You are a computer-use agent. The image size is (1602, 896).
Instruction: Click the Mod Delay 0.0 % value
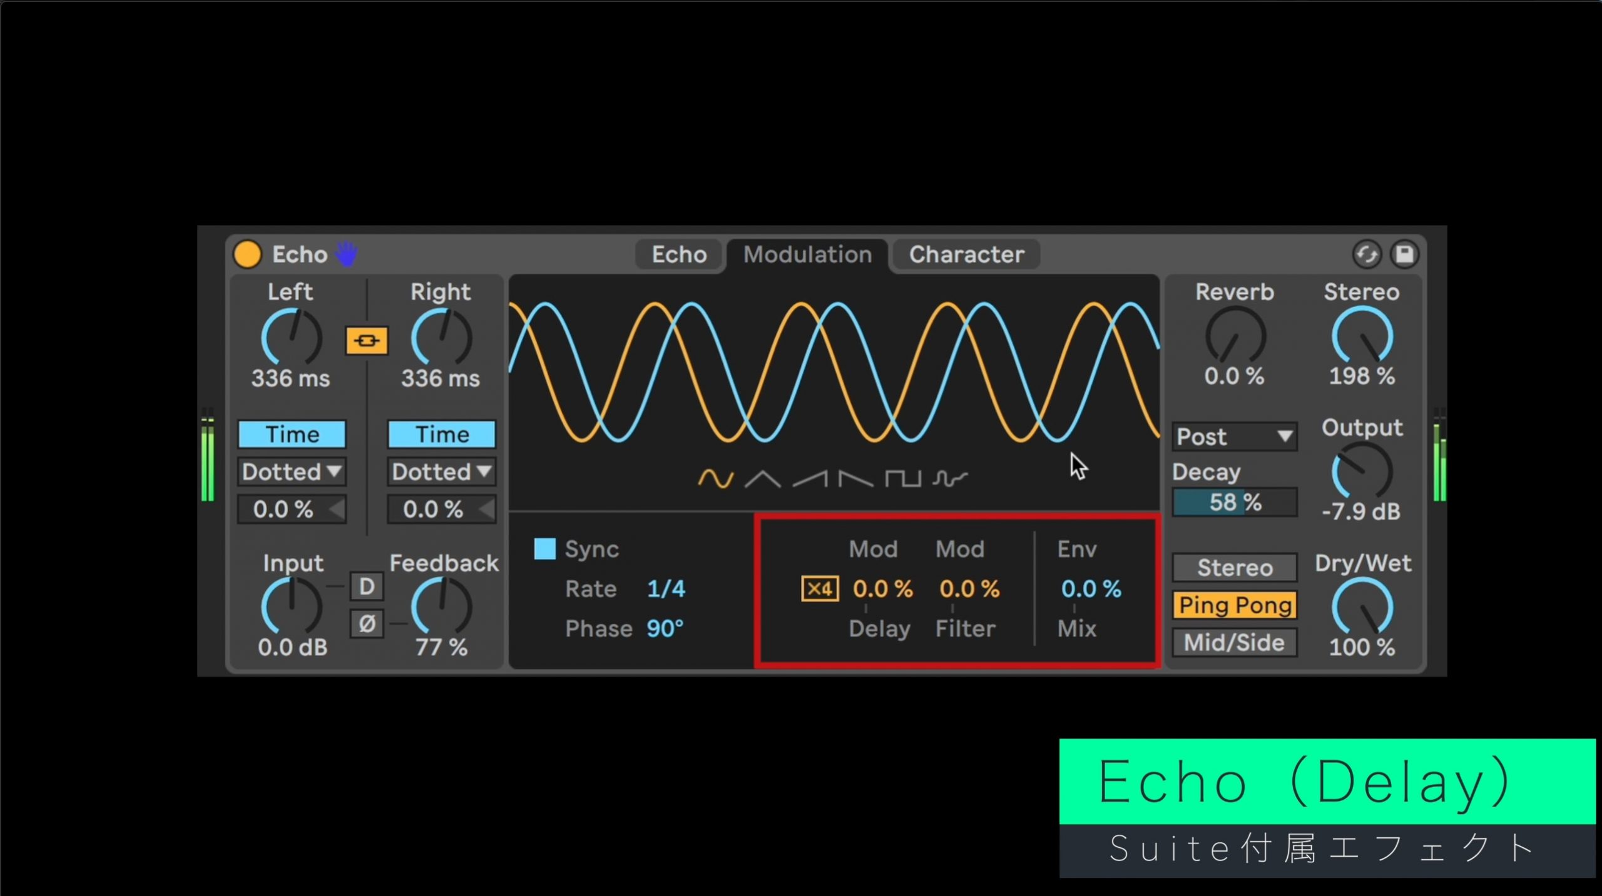[x=883, y=589]
